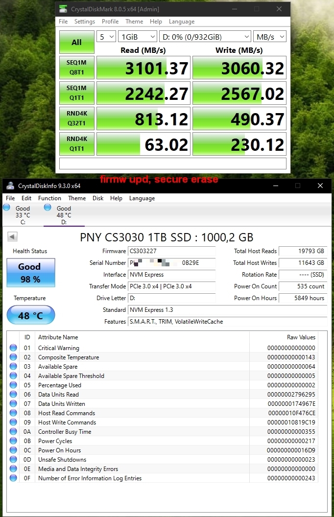334x517 pixels.
Task: Run the SEQ1M Q8T1 test
Action: (76, 67)
